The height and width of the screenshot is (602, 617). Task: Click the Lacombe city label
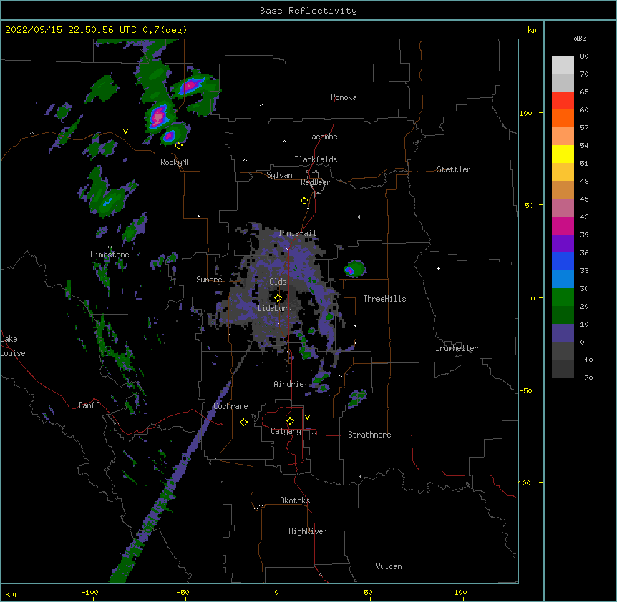(322, 137)
